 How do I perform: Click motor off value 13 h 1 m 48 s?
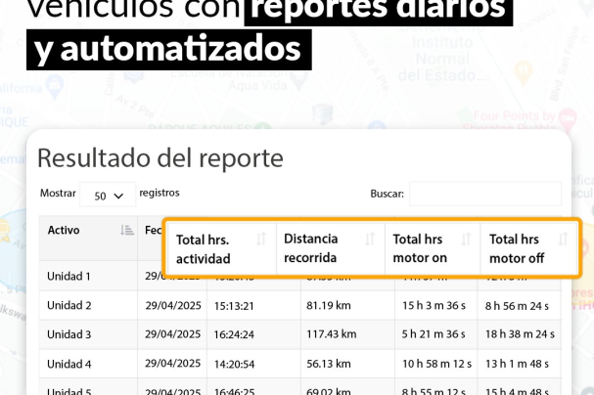(517, 364)
